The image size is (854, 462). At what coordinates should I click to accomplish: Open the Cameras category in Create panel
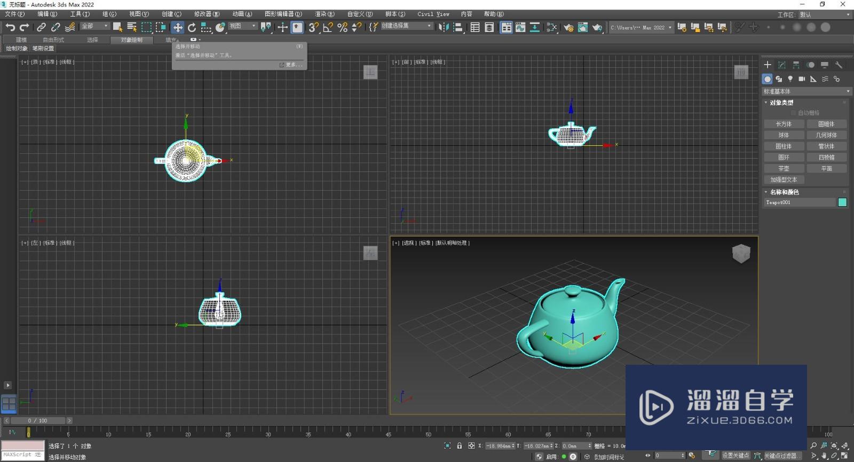click(802, 79)
